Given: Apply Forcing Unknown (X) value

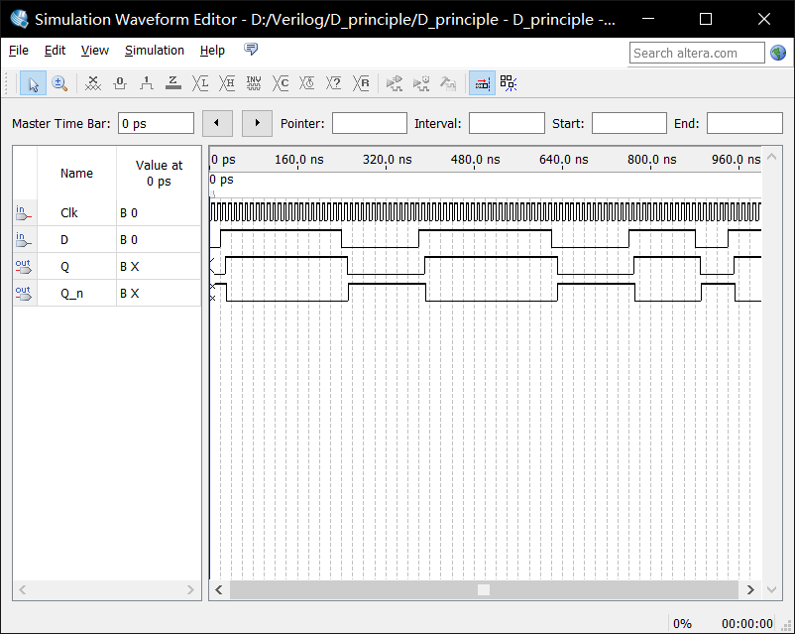Looking at the screenshot, I should (93, 83).
